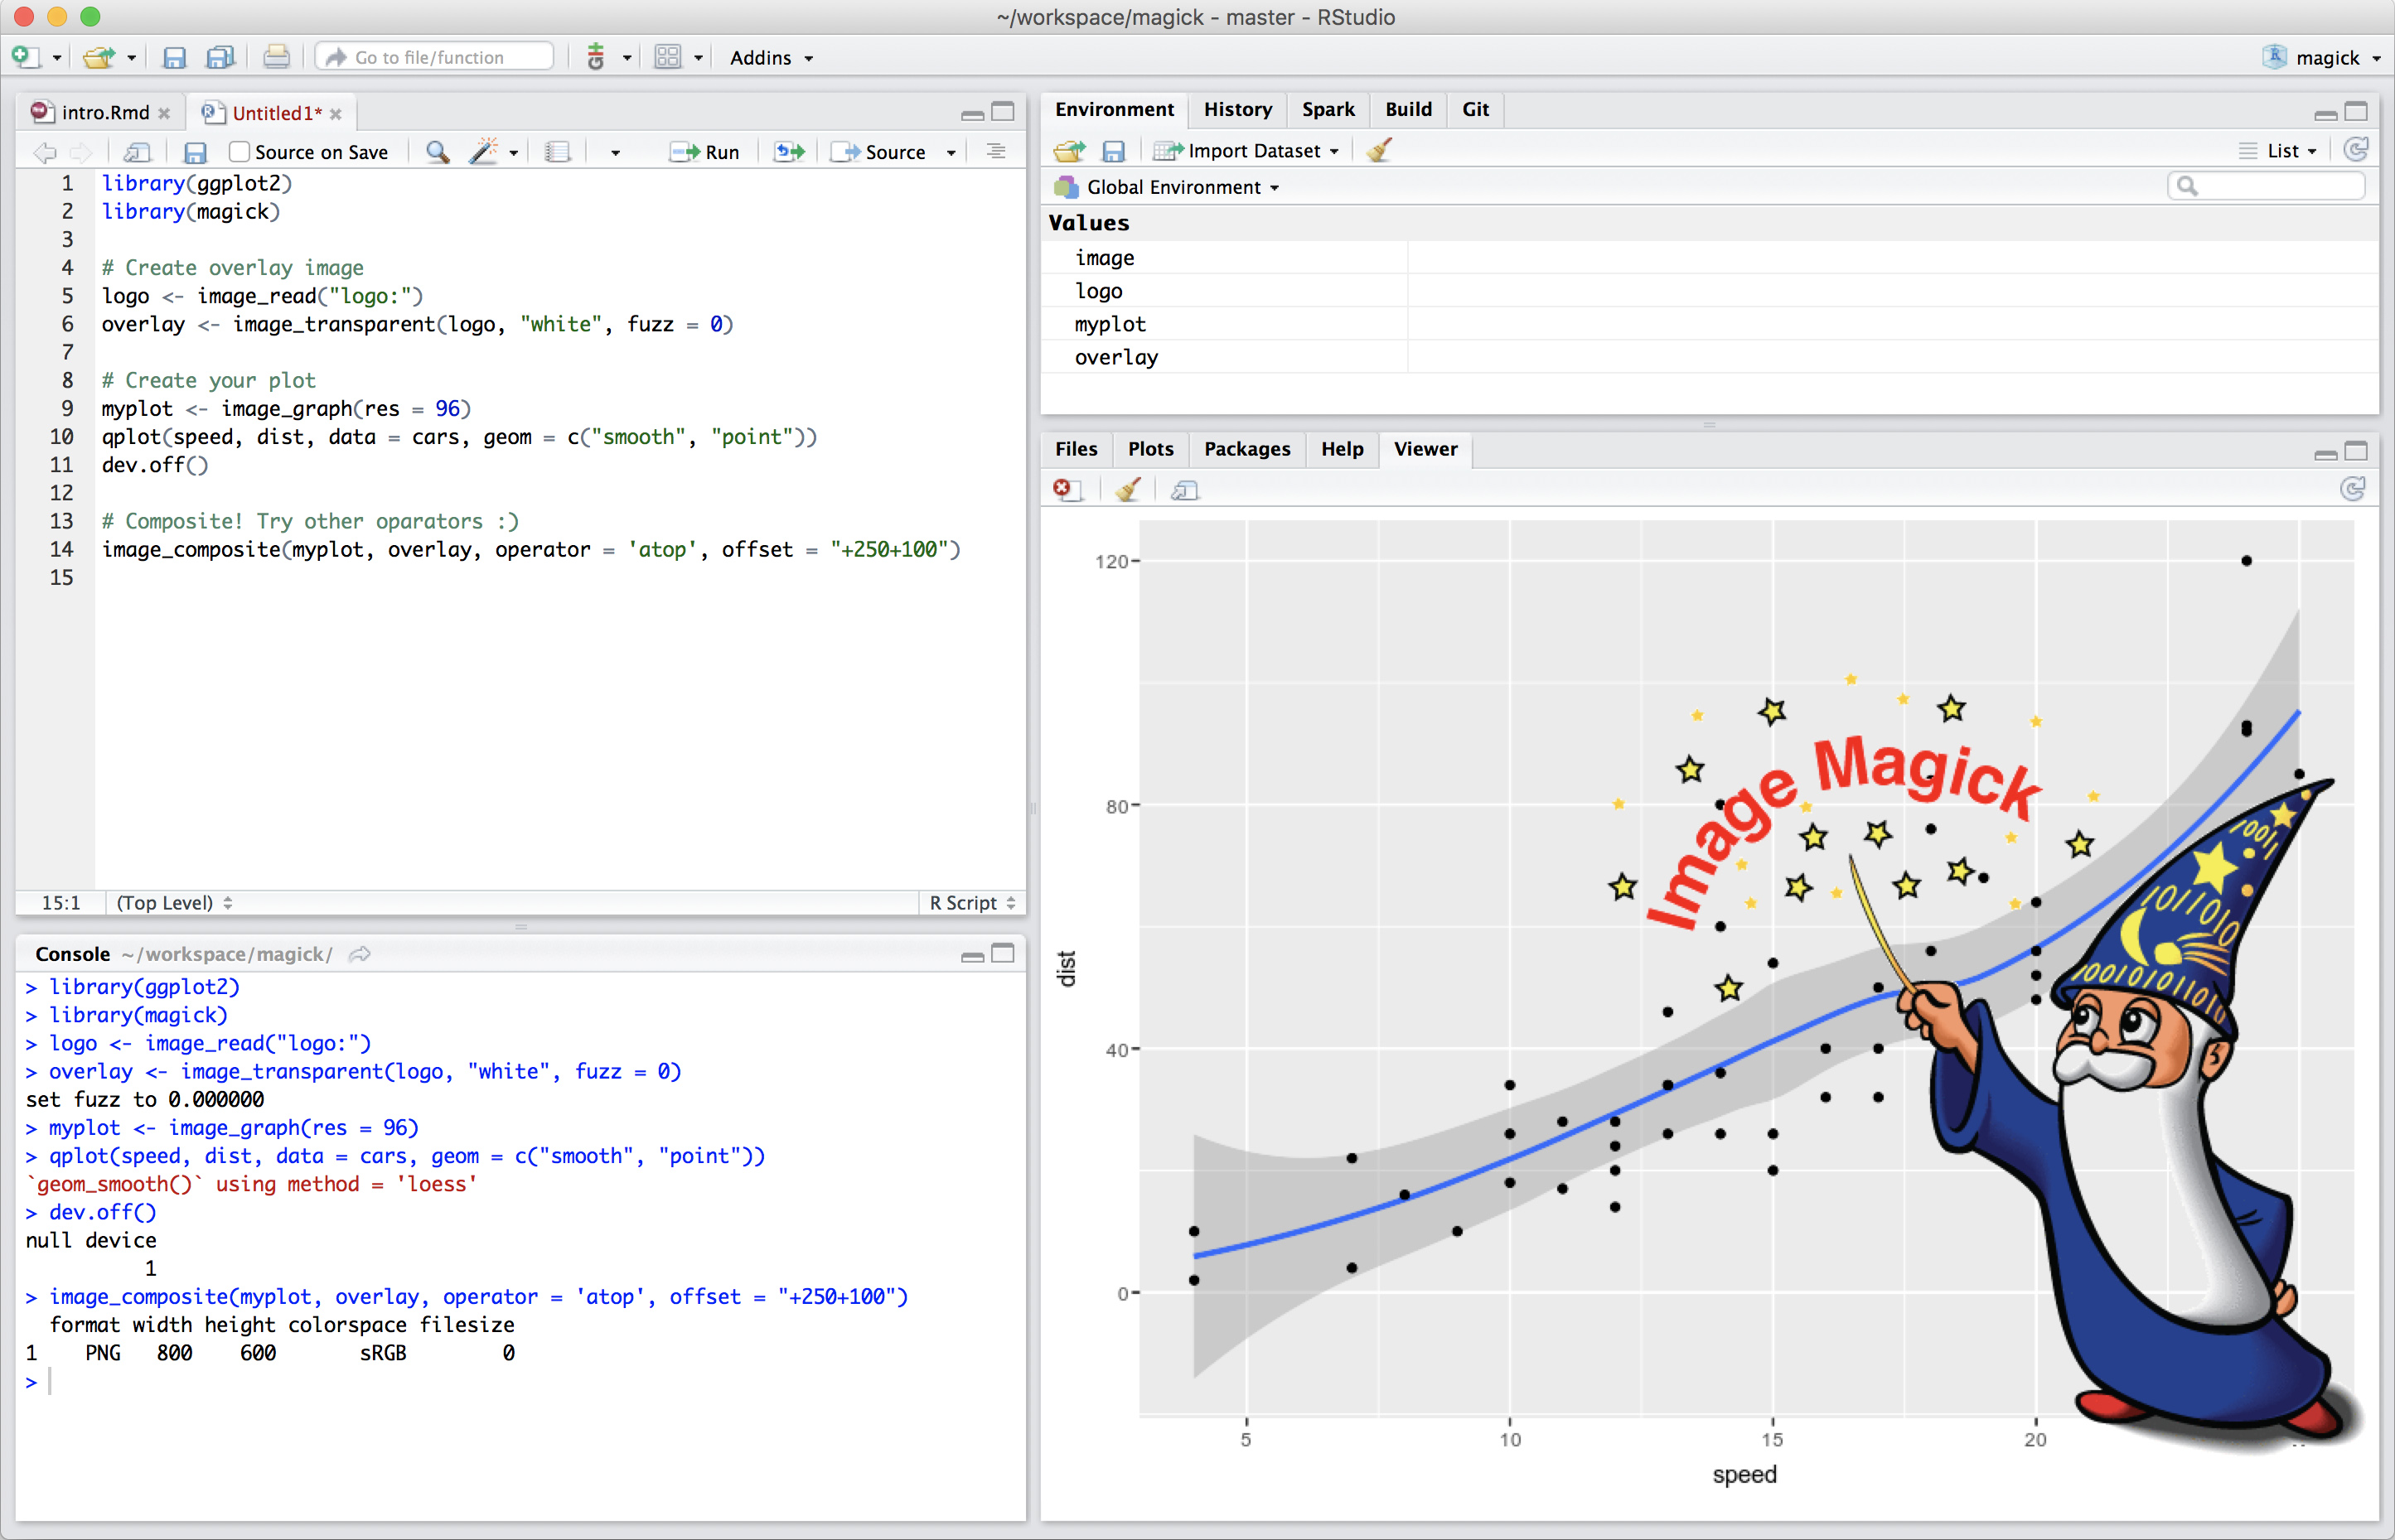Open the Top Level scope selector

click(174, 902)
